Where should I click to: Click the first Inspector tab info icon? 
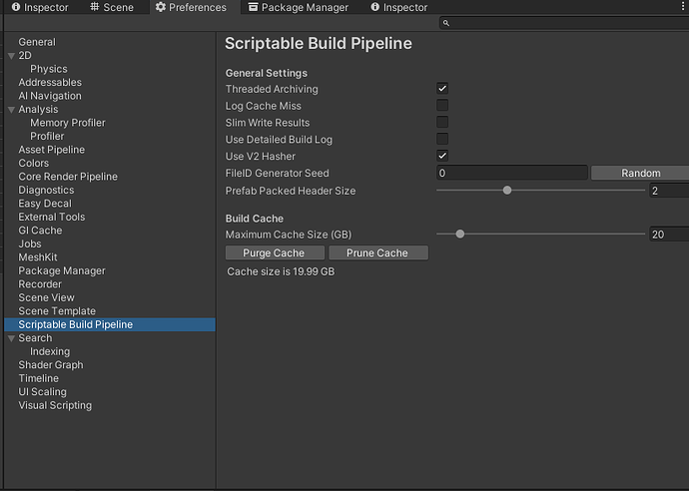16,7
